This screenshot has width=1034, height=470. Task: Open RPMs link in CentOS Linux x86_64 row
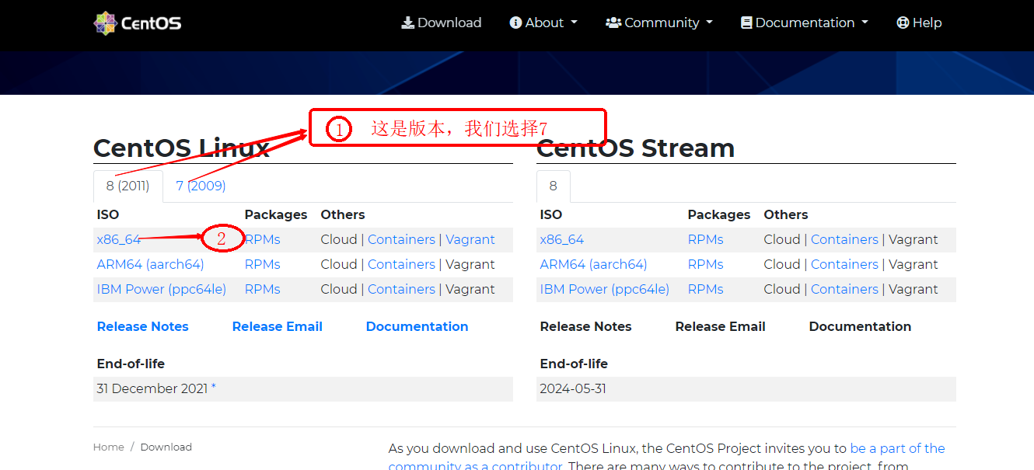(262, 239)
